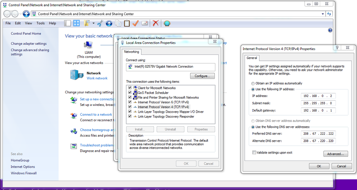Click the blue tile view icon

pos(76,23)
